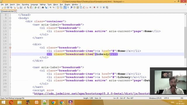187x105 pixels.
Task: Click the Replace toolbar icon
Action: click(46, 7)
